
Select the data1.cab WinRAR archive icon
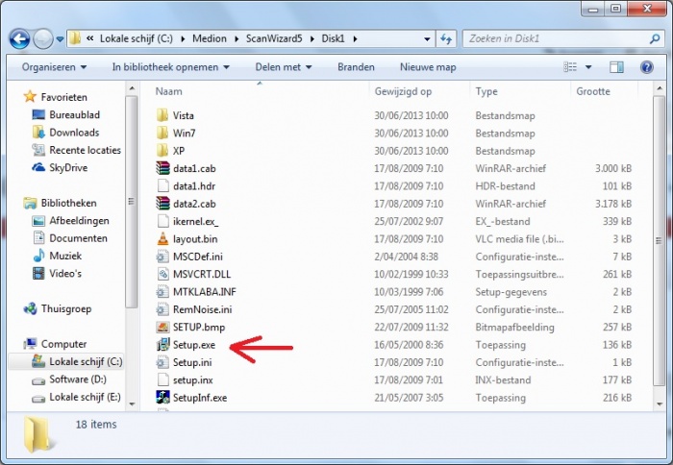(x=162, y=168)
